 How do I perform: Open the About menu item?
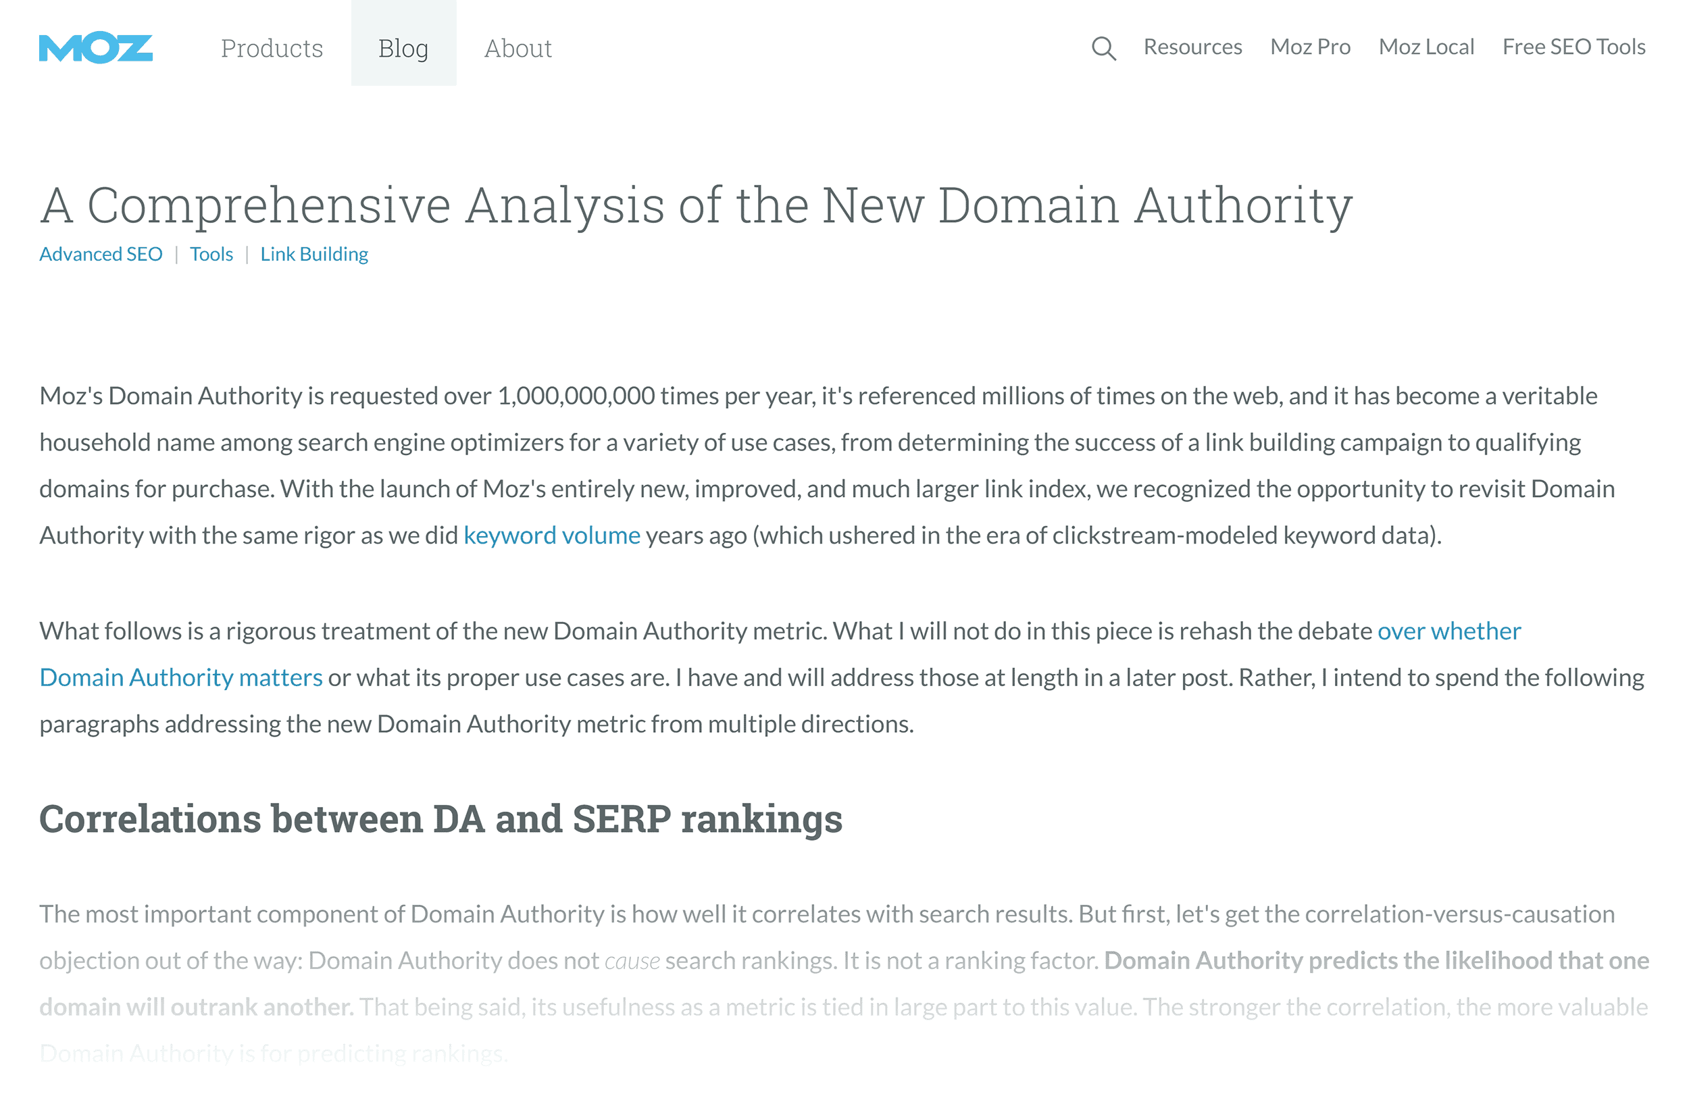(518, 48)
